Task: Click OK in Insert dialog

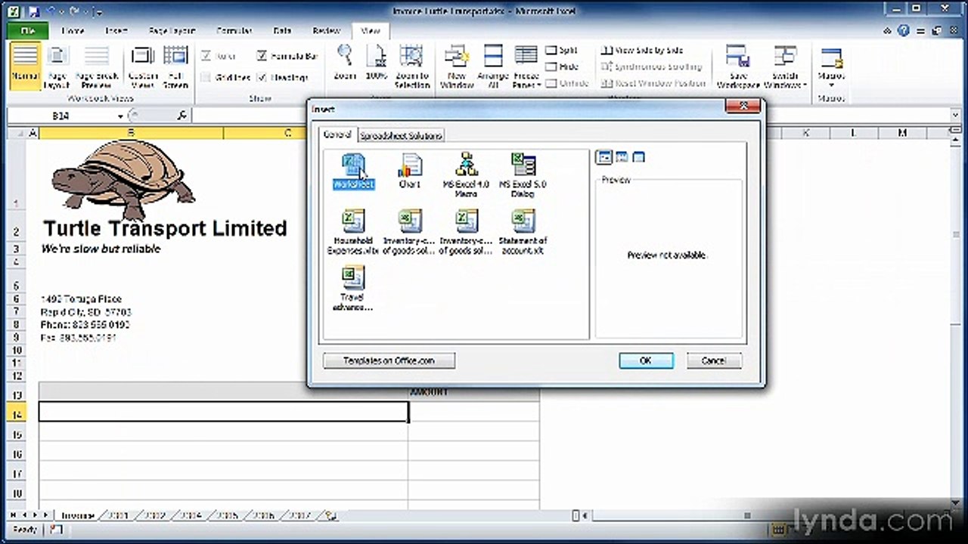Action: click(645, 361)
